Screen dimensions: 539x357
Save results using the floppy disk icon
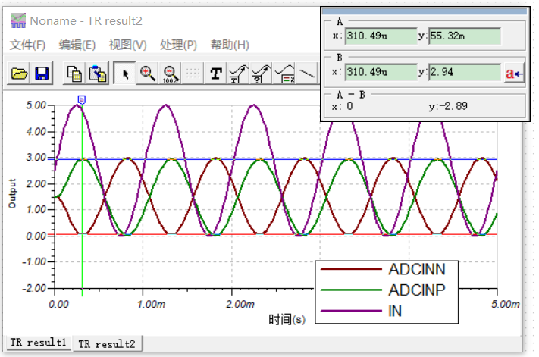42,74
